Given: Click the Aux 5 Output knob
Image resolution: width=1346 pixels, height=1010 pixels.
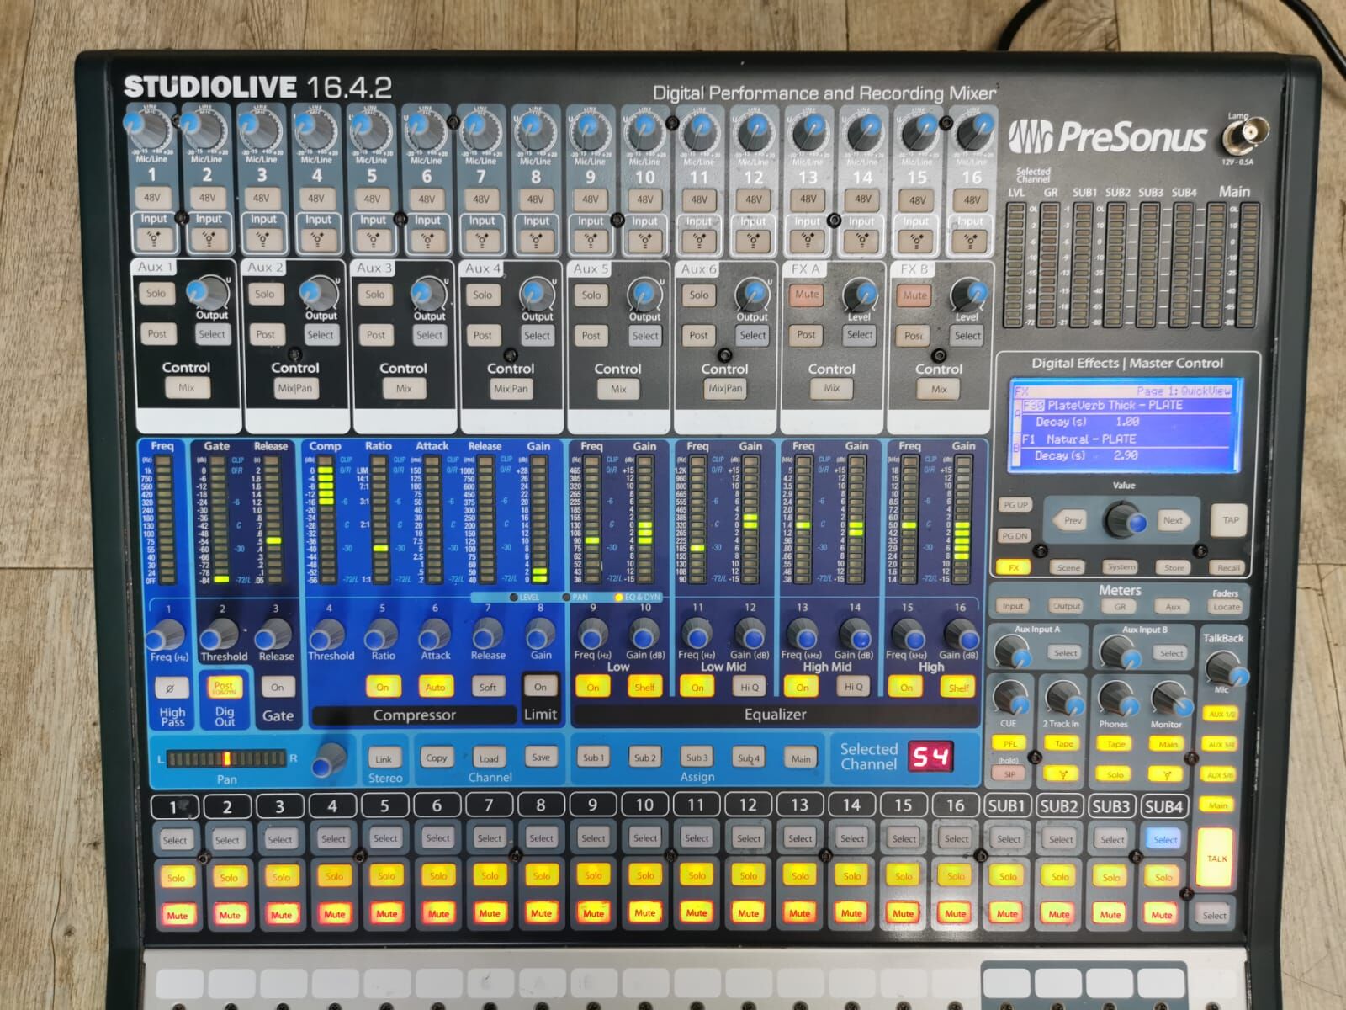Looking at the screenshot, I should pos(644,294).
